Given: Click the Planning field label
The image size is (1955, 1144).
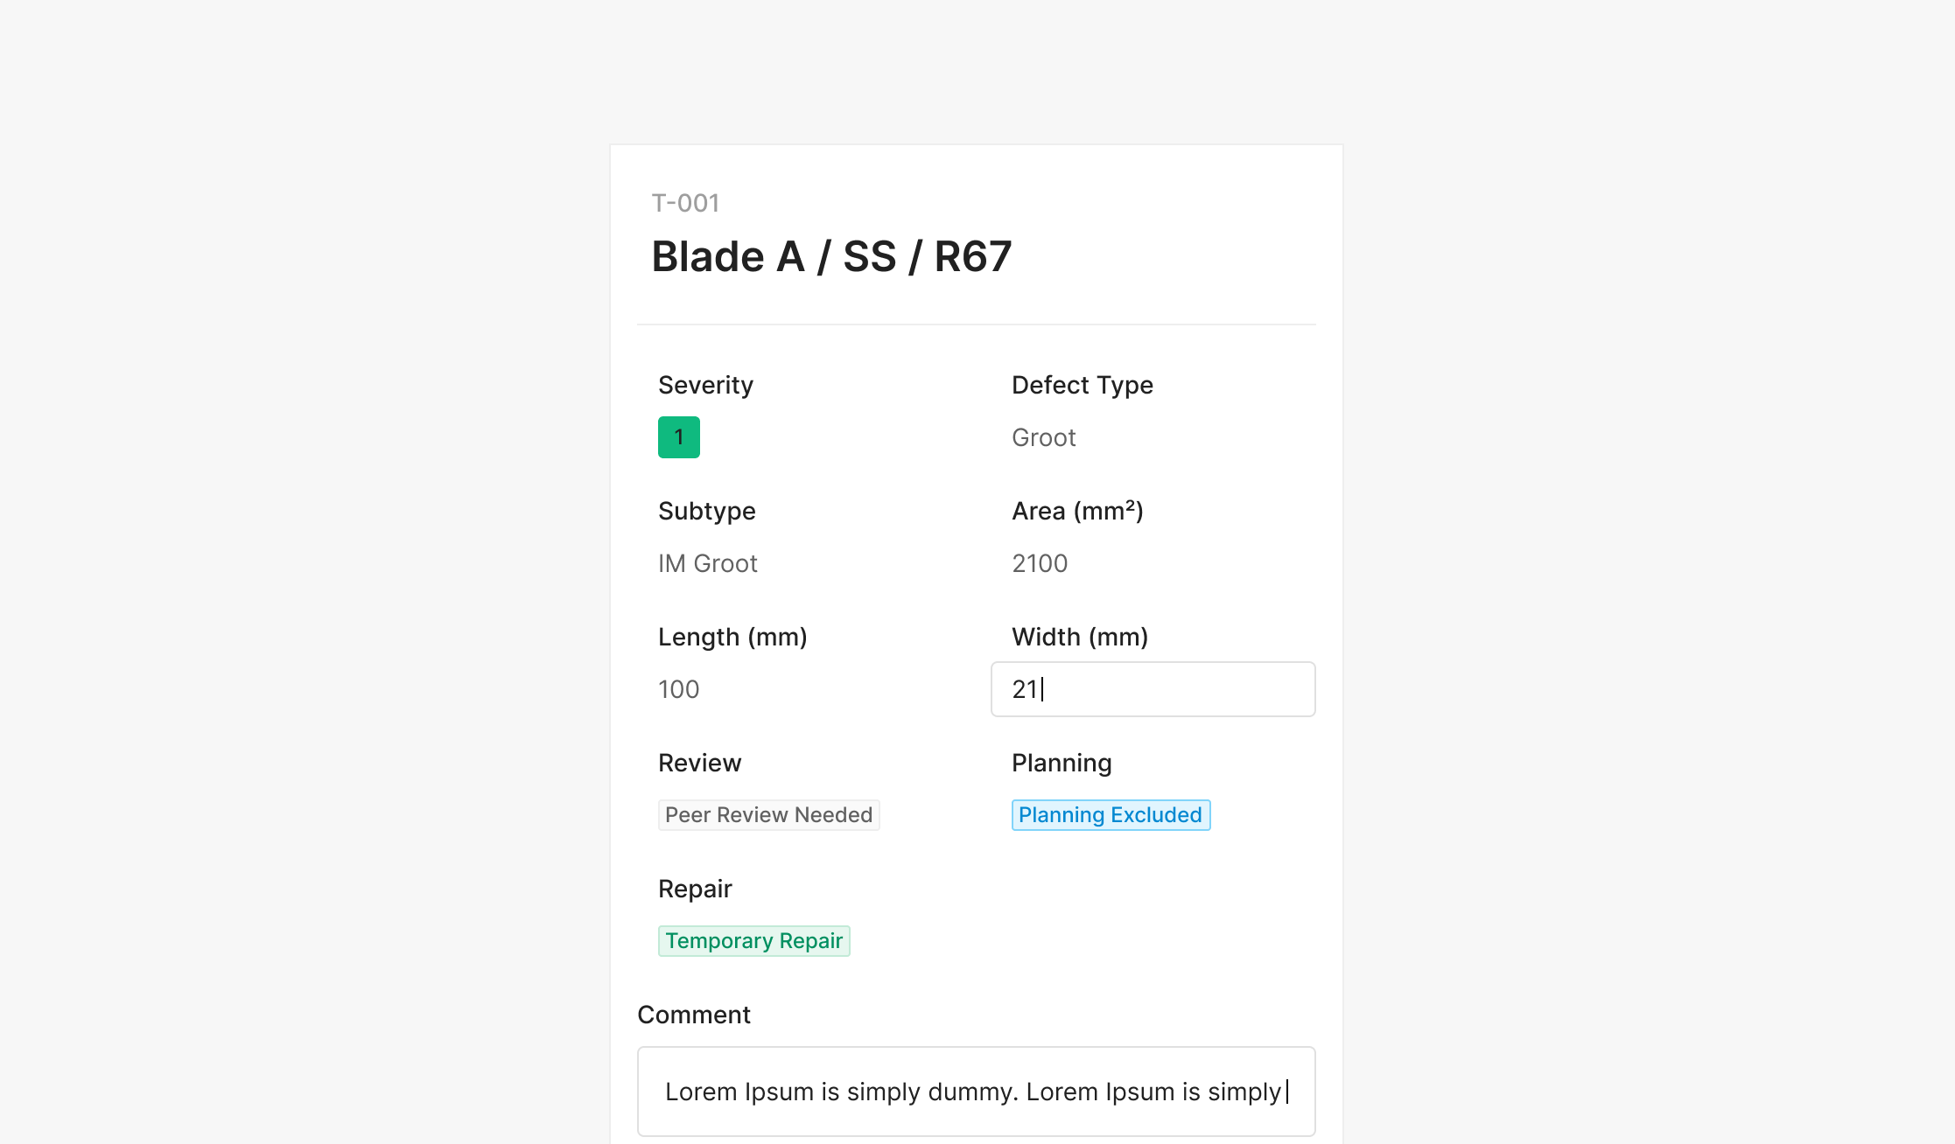Looking at the screenshot, I should pos(1061,763).
